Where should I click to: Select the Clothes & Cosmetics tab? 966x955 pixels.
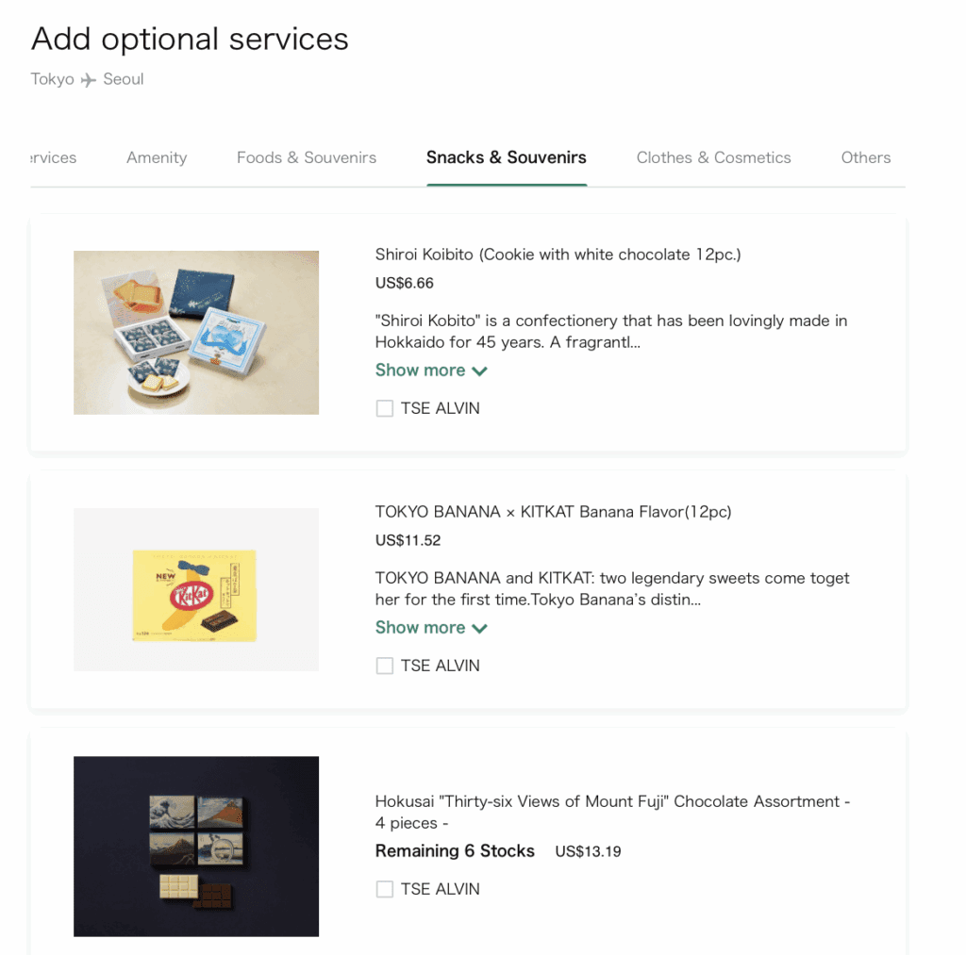click(713, 157)
